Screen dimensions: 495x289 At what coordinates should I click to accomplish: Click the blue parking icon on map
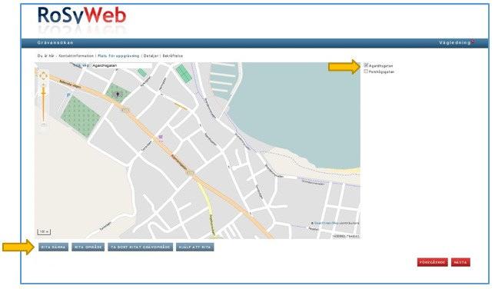[68, 95]
